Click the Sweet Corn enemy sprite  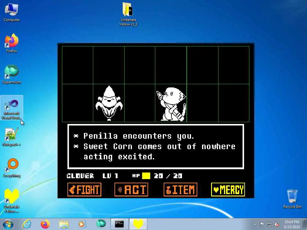tap(109, 103)
